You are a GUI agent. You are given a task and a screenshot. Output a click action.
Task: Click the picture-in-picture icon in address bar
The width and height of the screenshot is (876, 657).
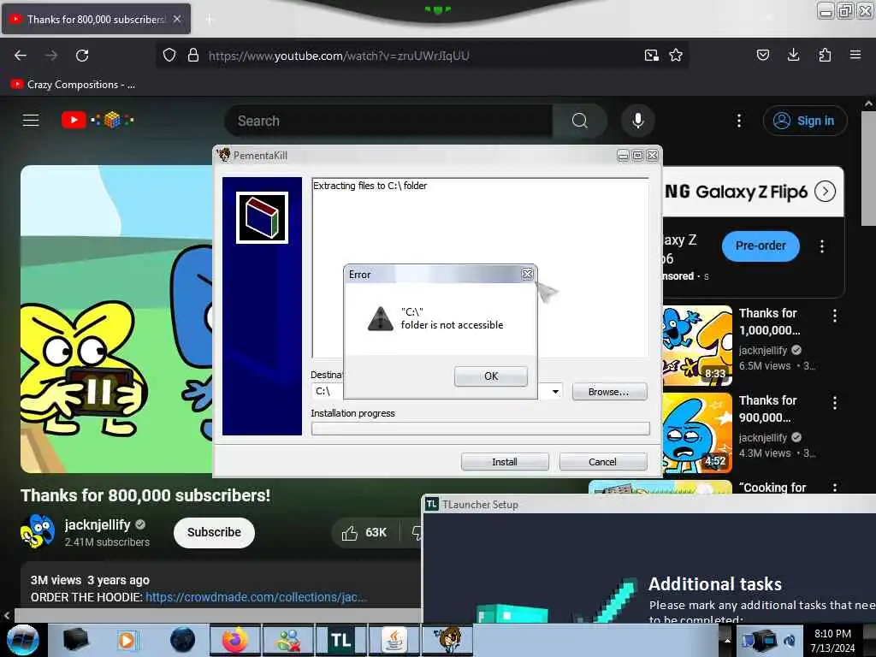[x=651, y=56]
